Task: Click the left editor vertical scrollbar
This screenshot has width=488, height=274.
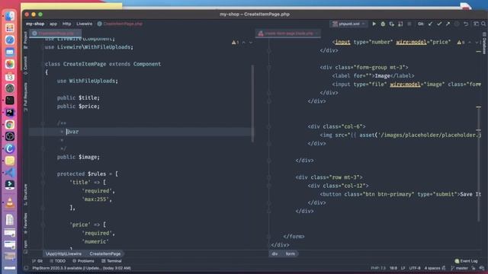Action: click(x=252, y=104)
